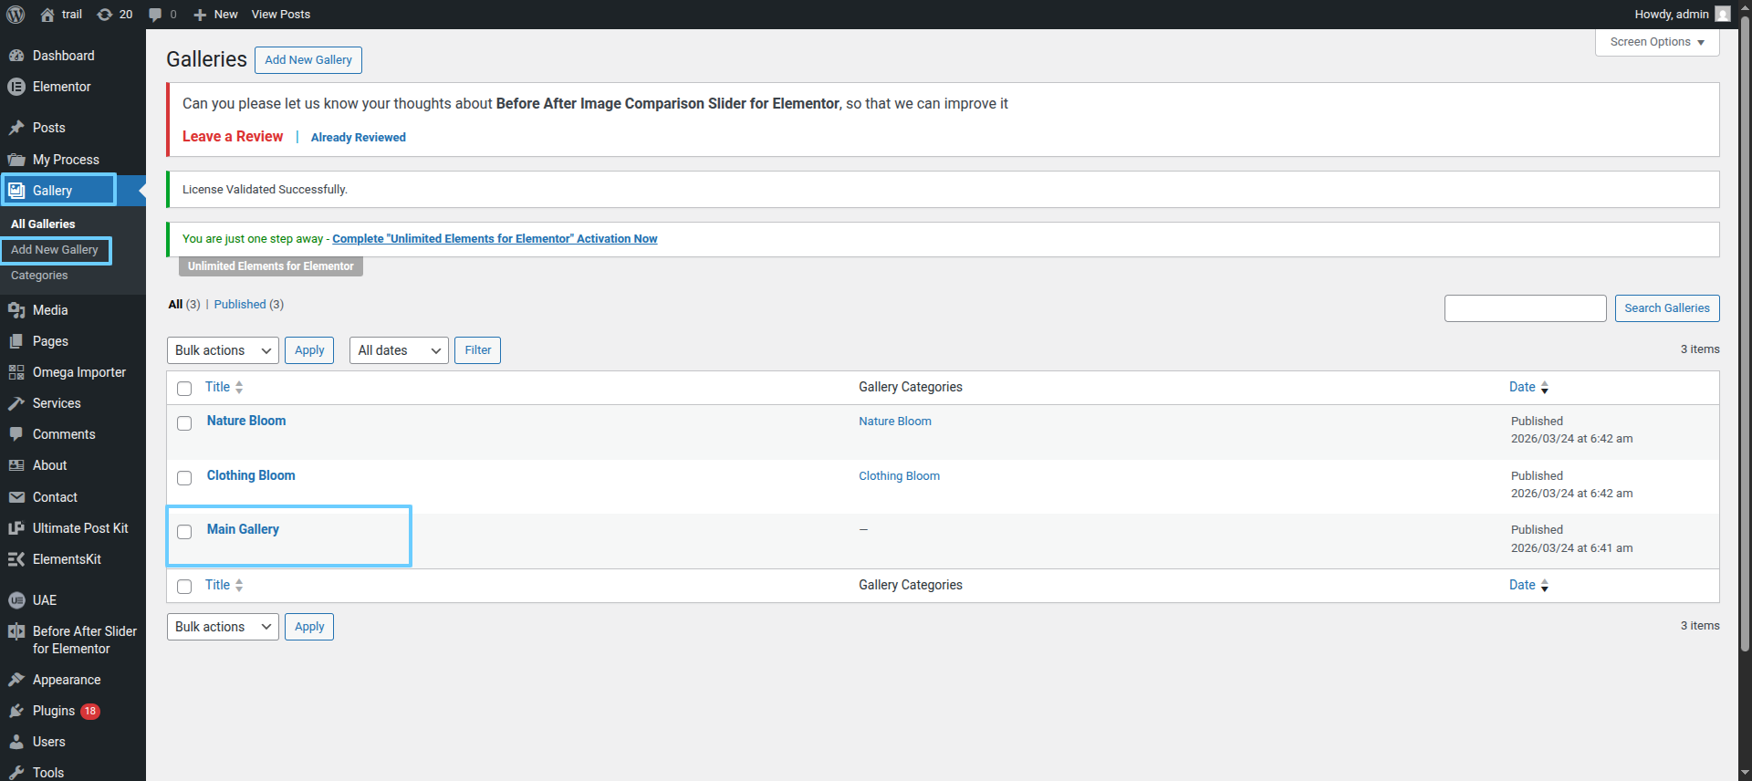
Task: Check the select-all box in the table header
Action: [184, 389]
